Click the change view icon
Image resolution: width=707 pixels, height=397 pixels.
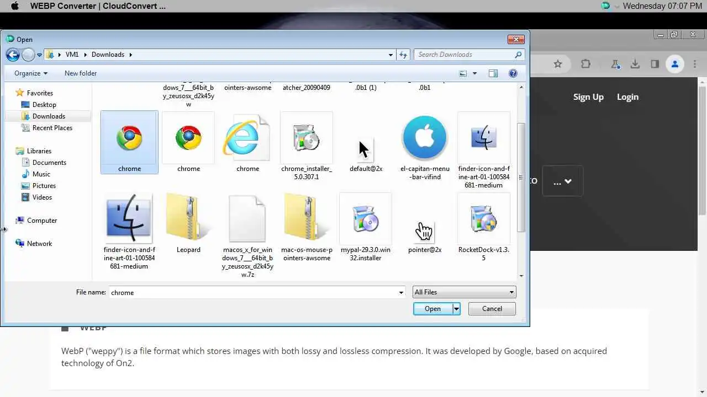click(463, 73)
